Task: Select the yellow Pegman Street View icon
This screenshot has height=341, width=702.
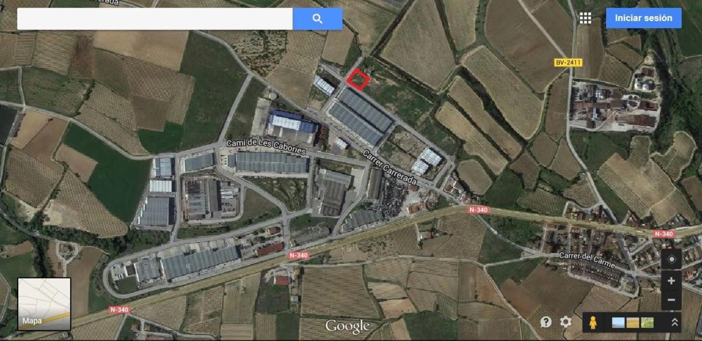Action: click(x=593, y=322)
